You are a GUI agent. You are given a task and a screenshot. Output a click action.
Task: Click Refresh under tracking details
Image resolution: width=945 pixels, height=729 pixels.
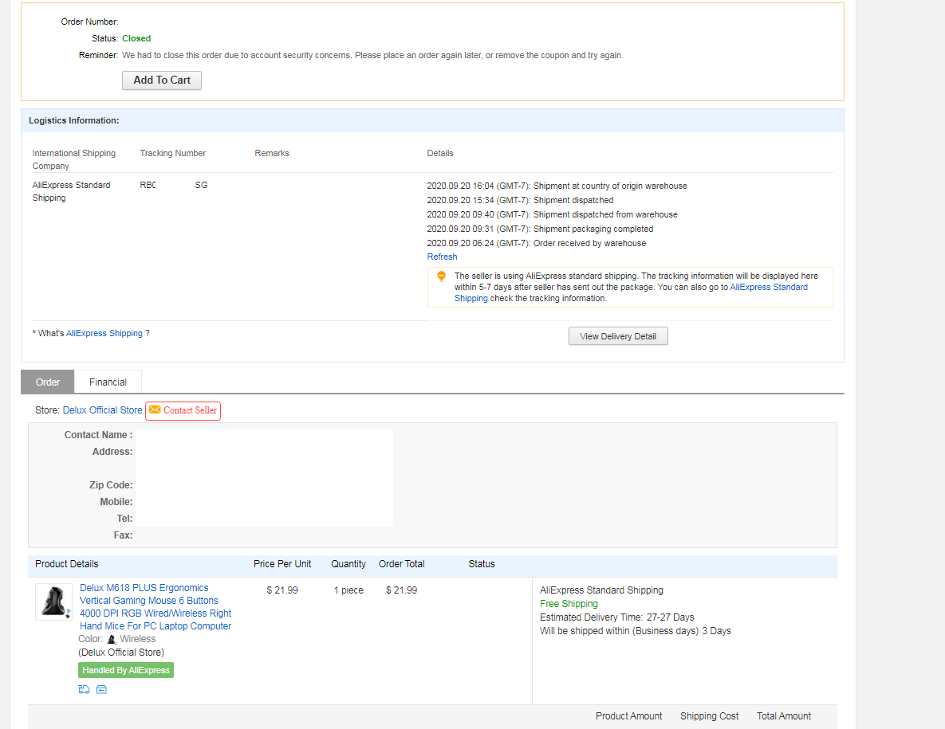click(442, 257)
